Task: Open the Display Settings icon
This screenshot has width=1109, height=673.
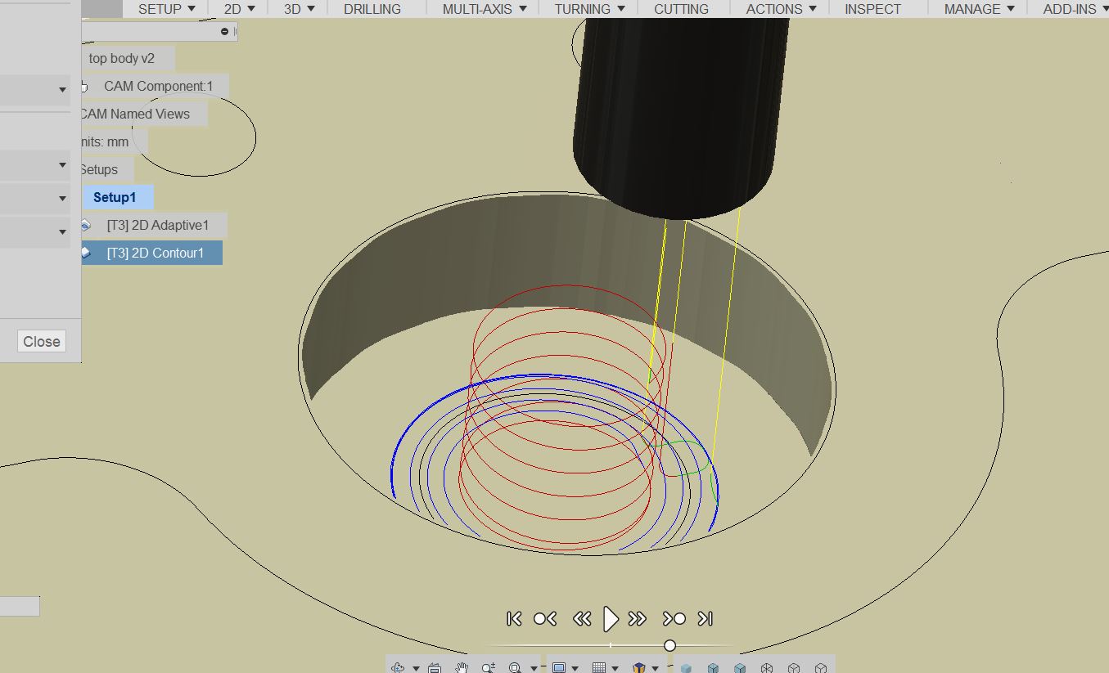Action: 560,666
